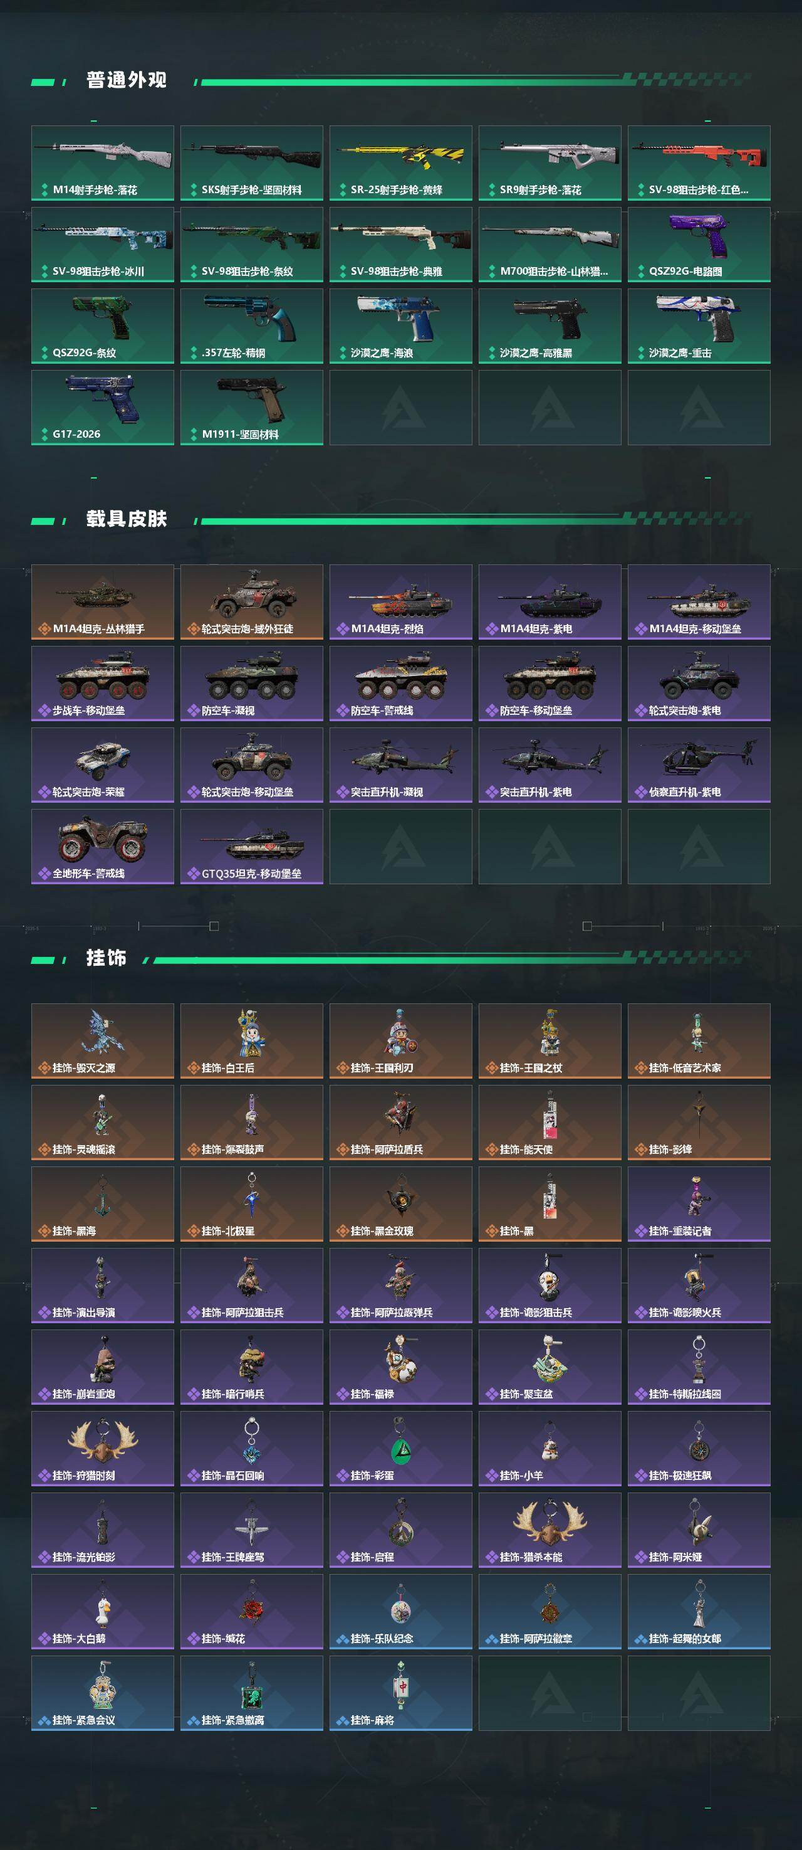Click the 轮式突击炮-域外狂徒 vehicle card
Screen dimensions: 802x1850
(252, 602)
